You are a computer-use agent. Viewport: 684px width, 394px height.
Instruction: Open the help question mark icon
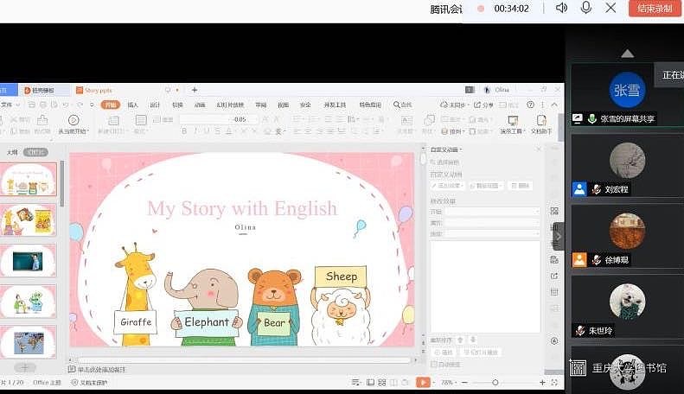pyautogui.click(x=530, y=105)
